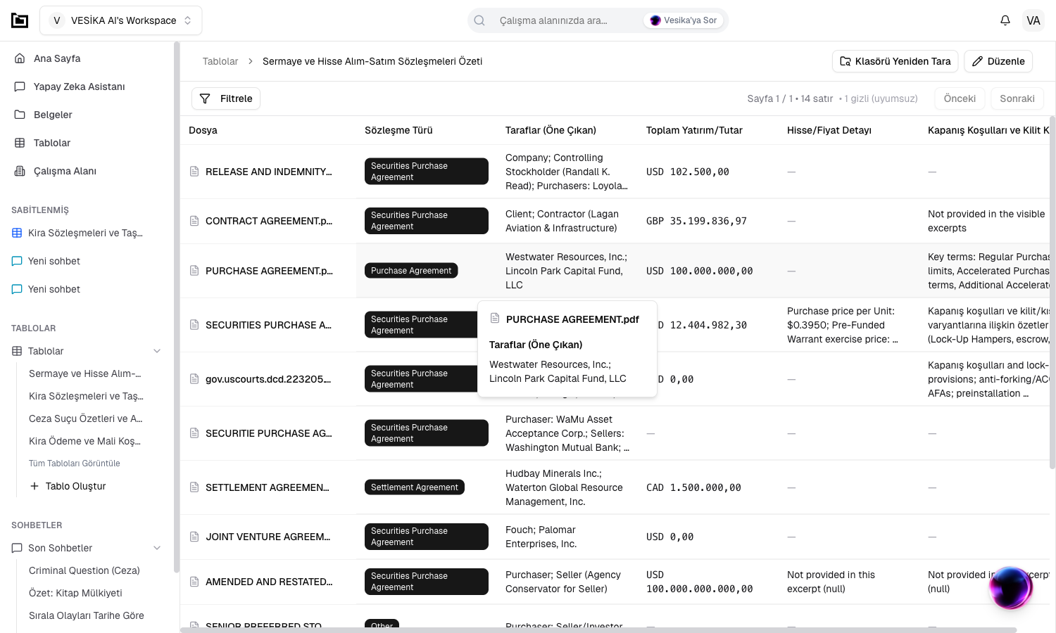The width and height of the screenshot is (1056, 633).
Task: Collapse the Tablolar section chevron
Action: (157, 351)
